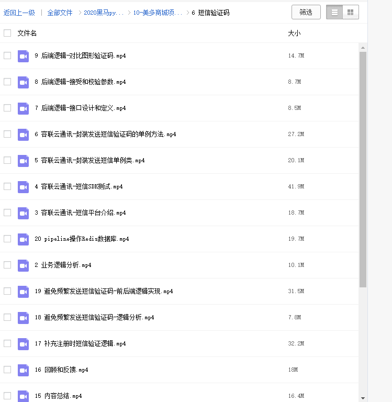
Task: Go back via 返回上一级 link
Action: (19, 13)
